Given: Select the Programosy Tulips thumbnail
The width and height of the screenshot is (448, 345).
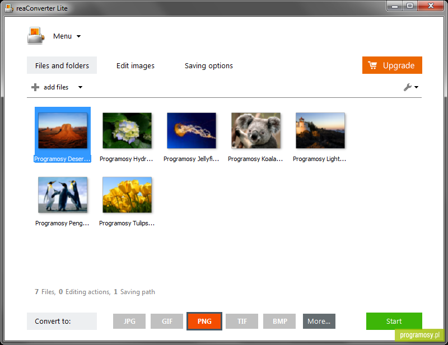Looking at the screenshot, I should pos(127,195).
